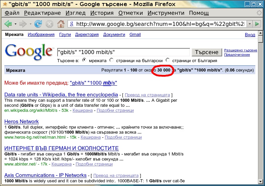The image size is (265, 186).
Task: Maximize the Firefox window
Action: click(254, 4)
